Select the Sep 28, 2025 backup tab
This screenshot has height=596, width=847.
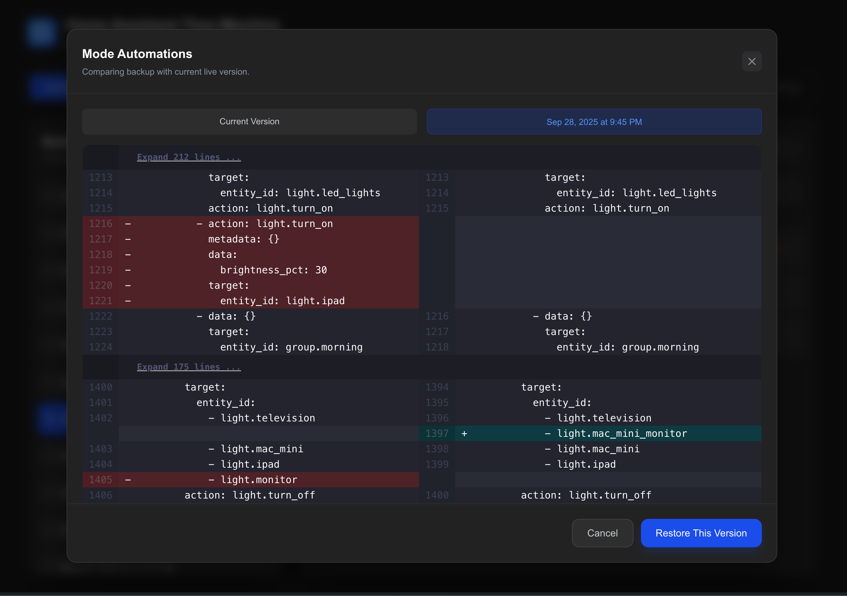594,122
